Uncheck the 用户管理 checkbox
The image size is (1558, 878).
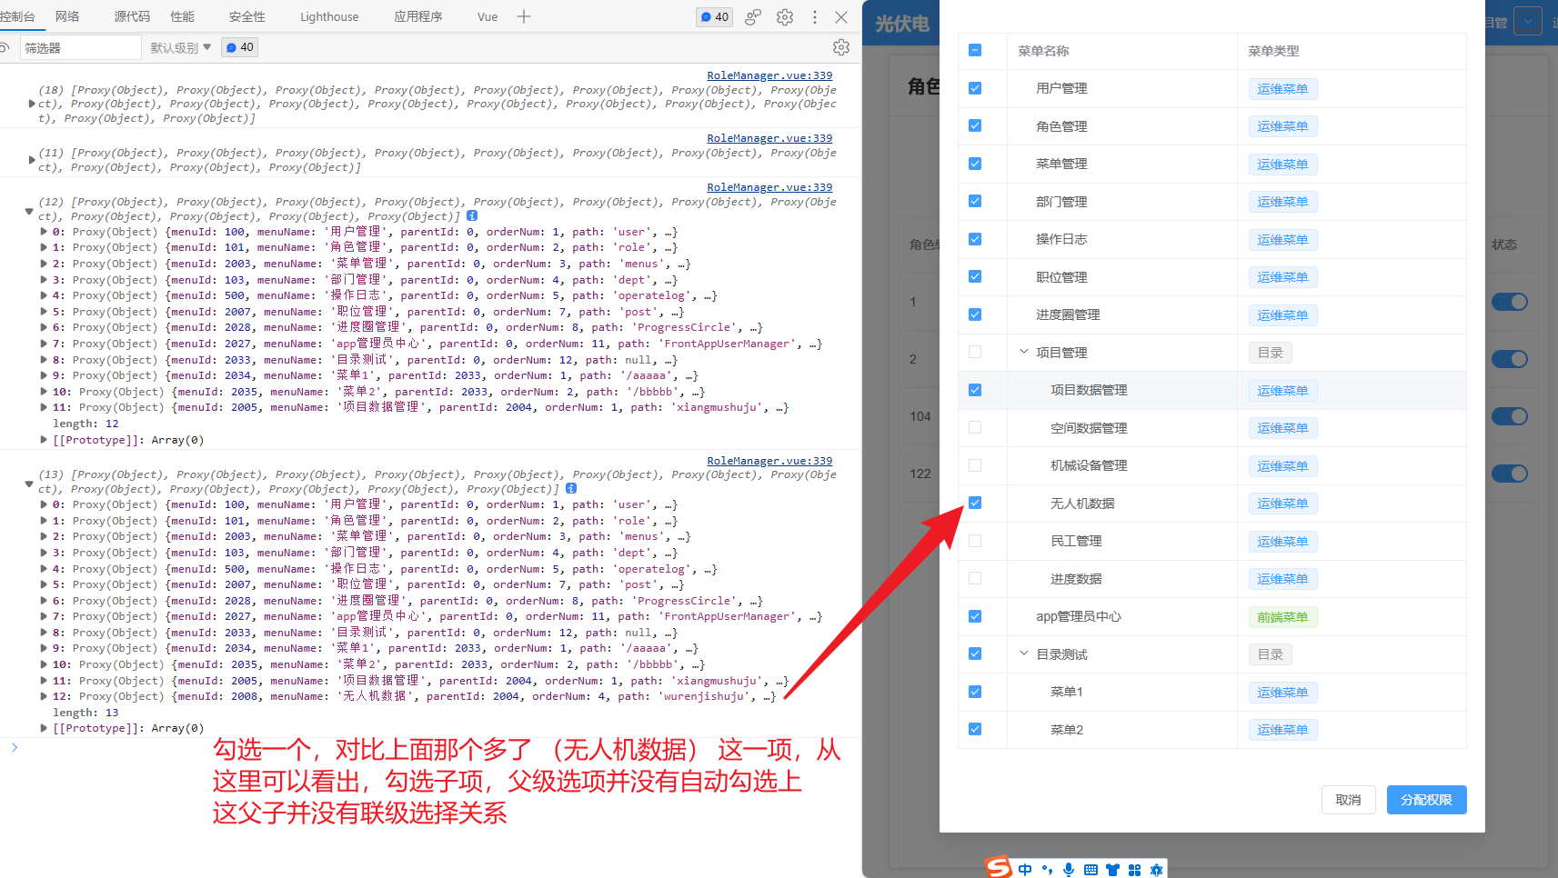(975, 88)
